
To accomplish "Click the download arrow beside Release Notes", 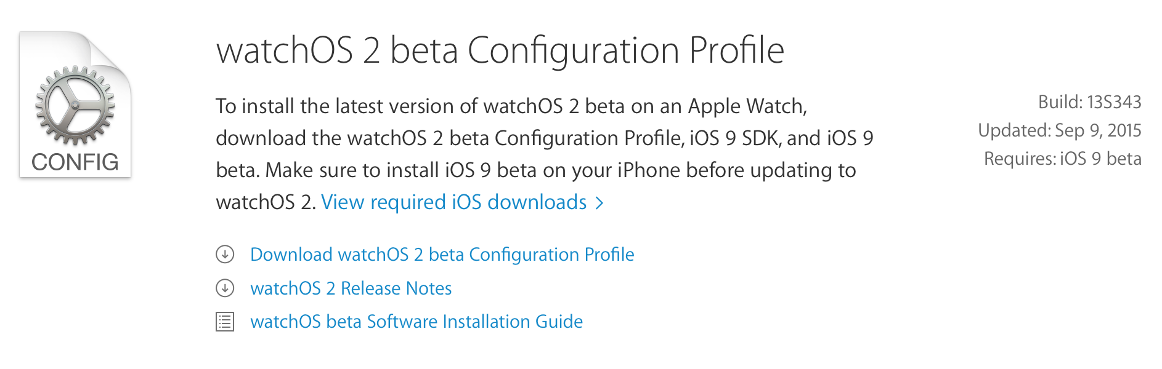I will pos(226,288).
